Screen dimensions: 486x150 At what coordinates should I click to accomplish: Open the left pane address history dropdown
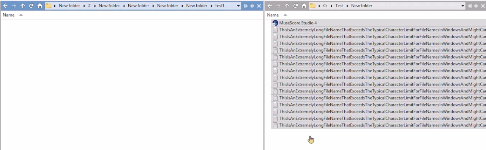click(x=238, y=6)
